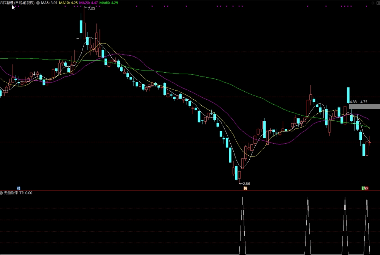The width and height of the screenshot is (380, 255).
Task: Click the diamond icon at top right
Action: [x=373, y=3]
